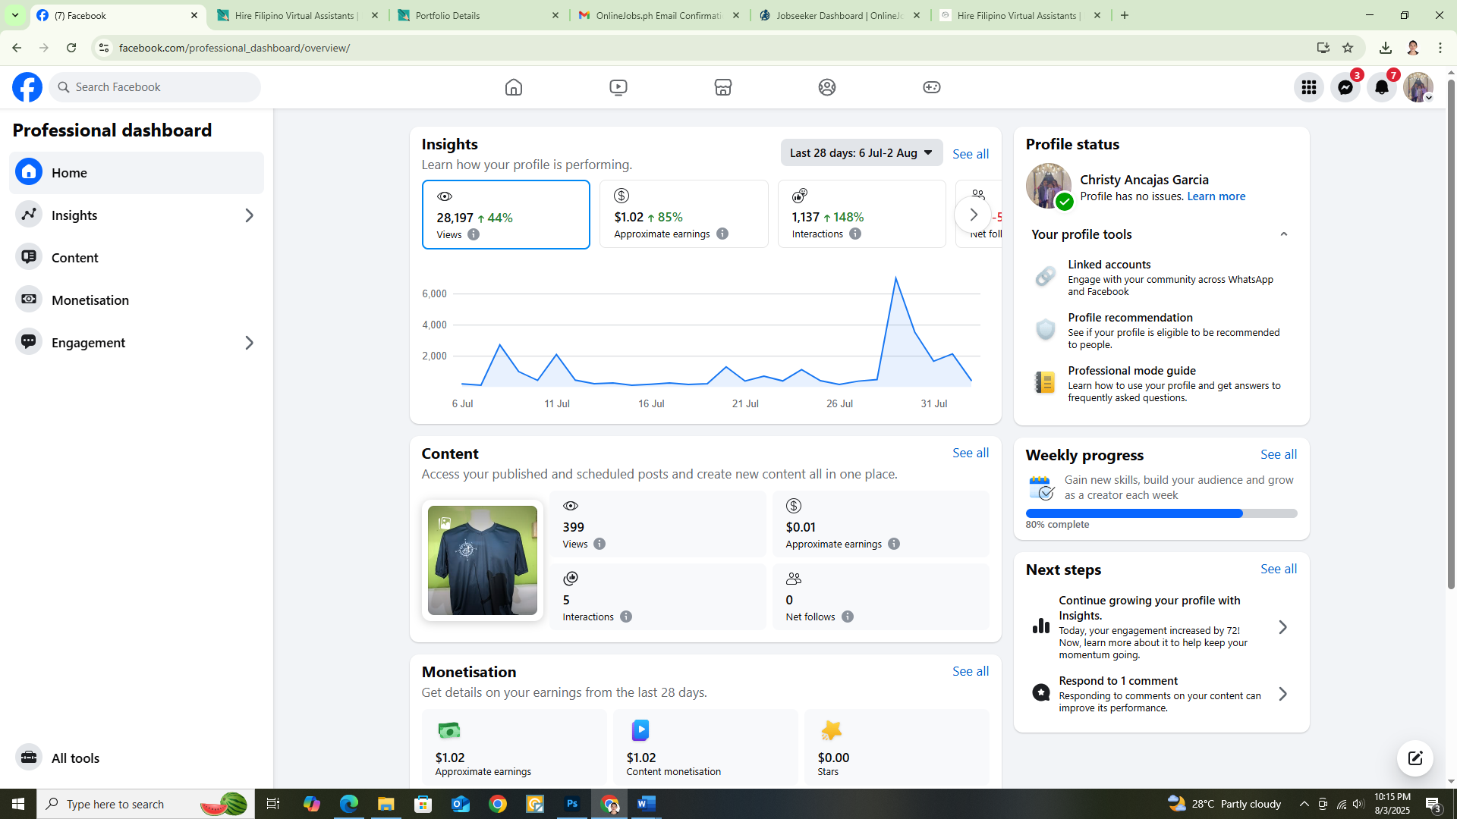Click the compose new post icon
1457x819 pixels.
coord(1415,758)
